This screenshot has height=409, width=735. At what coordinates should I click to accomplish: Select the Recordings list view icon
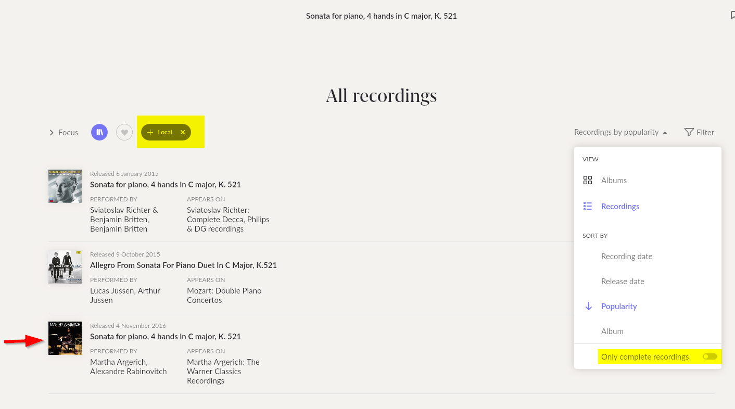(x=588, y=207)
